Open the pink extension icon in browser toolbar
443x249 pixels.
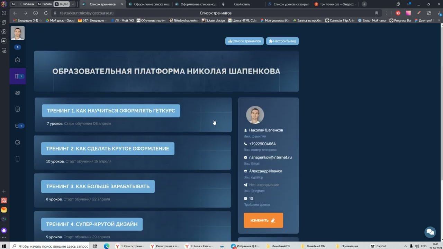point(408,13)
